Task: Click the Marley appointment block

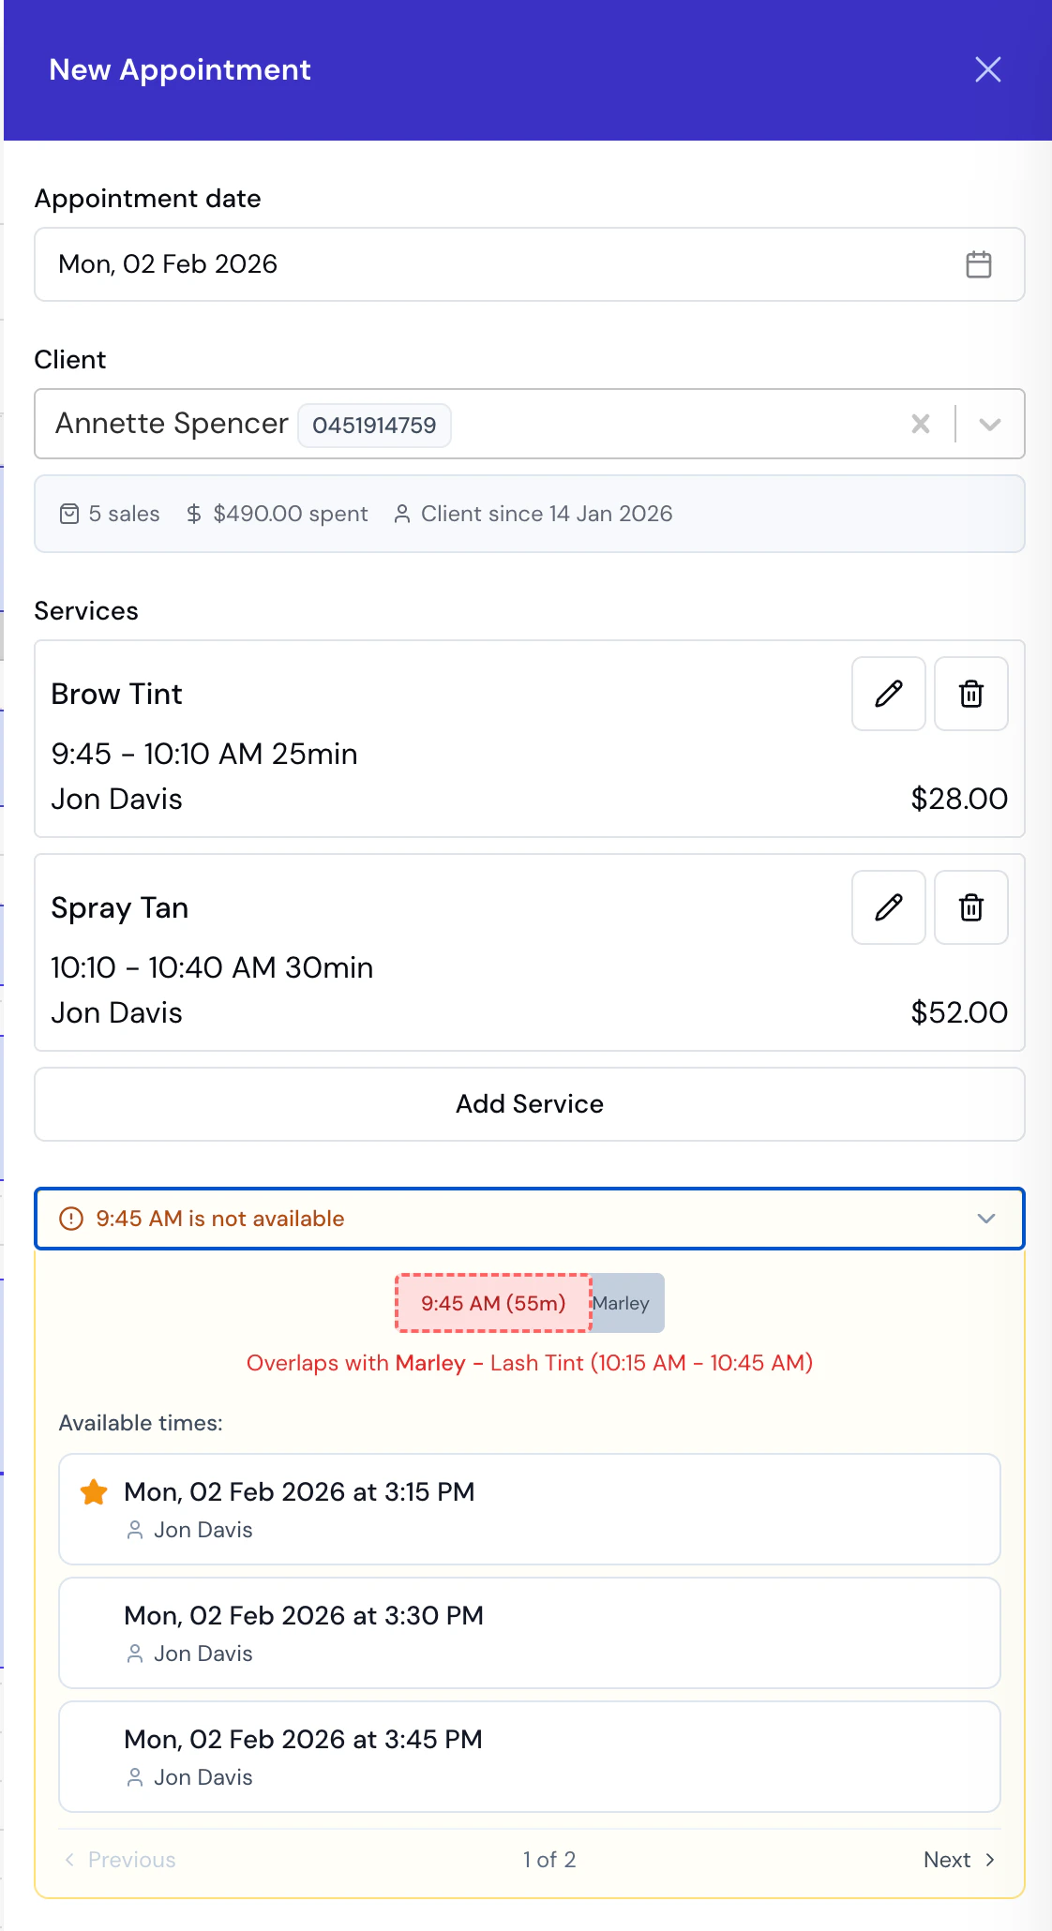Action: click(x=624, y=1303)
